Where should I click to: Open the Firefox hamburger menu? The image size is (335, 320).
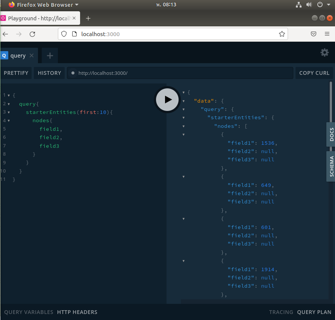pyautogui.click(x=327, y=33)
